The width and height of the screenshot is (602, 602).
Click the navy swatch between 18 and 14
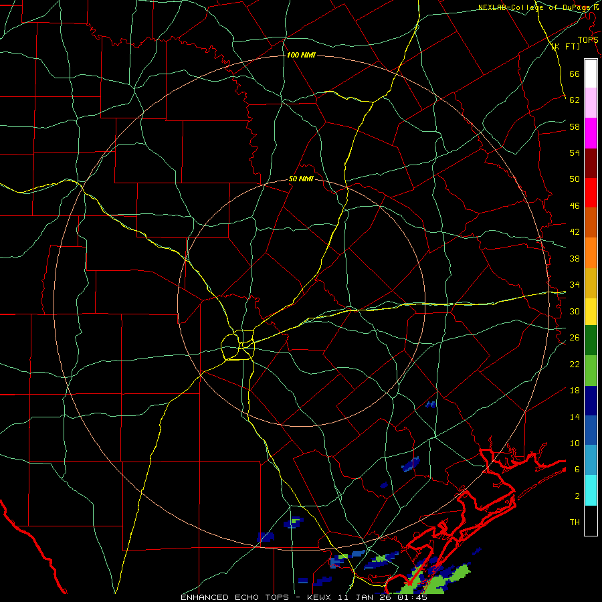591,401
